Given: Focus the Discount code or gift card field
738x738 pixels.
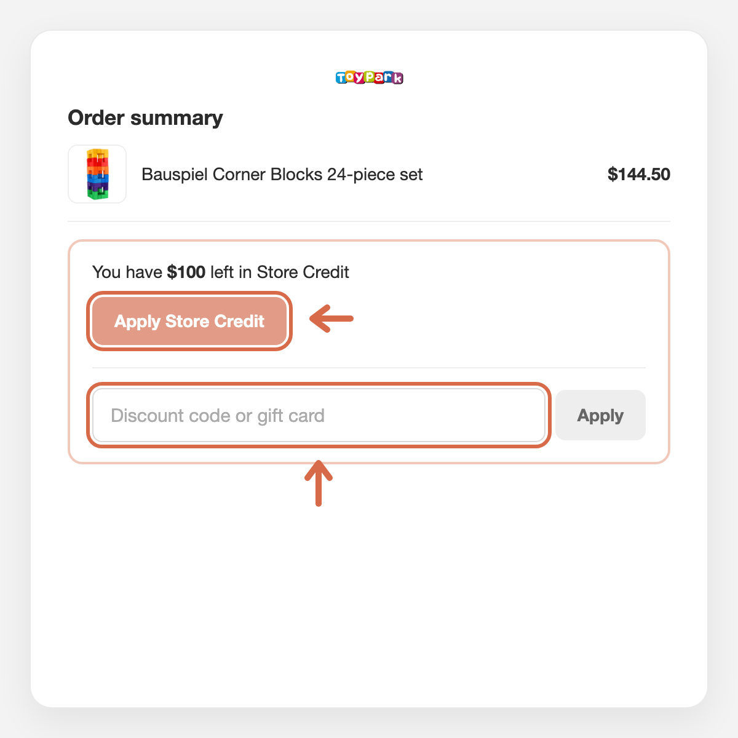Looking at the screenshot, I should 319,415.
